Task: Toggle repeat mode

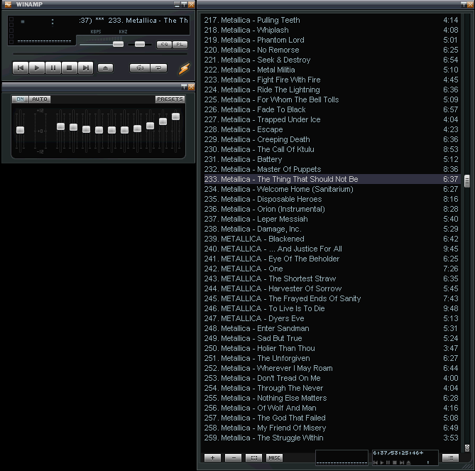Action: tap(158, 67)
